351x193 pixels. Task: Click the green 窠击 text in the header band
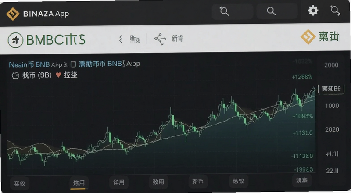coord(329,36)
